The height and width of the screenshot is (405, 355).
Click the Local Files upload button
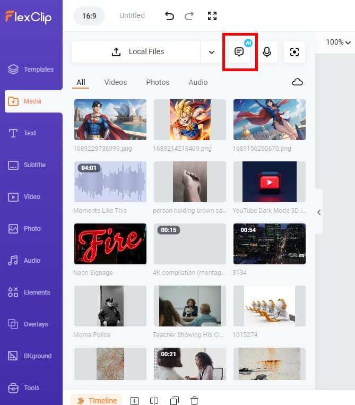pos(136,52)
